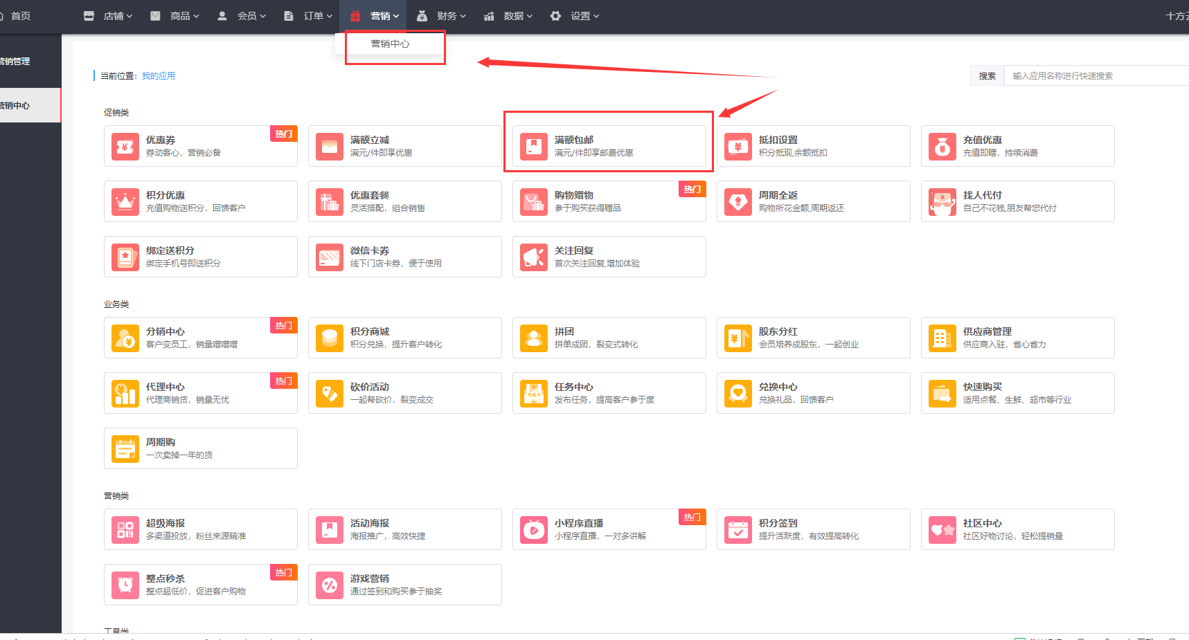Screen dimensions: 1189x640
Task: Click the 热门 badge on 小程序直播 card
Action: click(692, 517)
